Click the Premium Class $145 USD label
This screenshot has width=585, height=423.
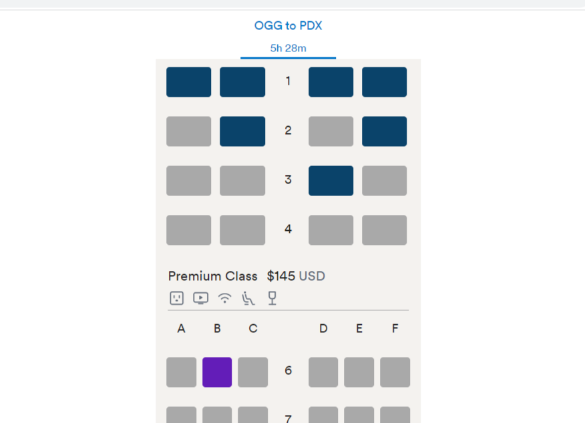click(246, 276)
